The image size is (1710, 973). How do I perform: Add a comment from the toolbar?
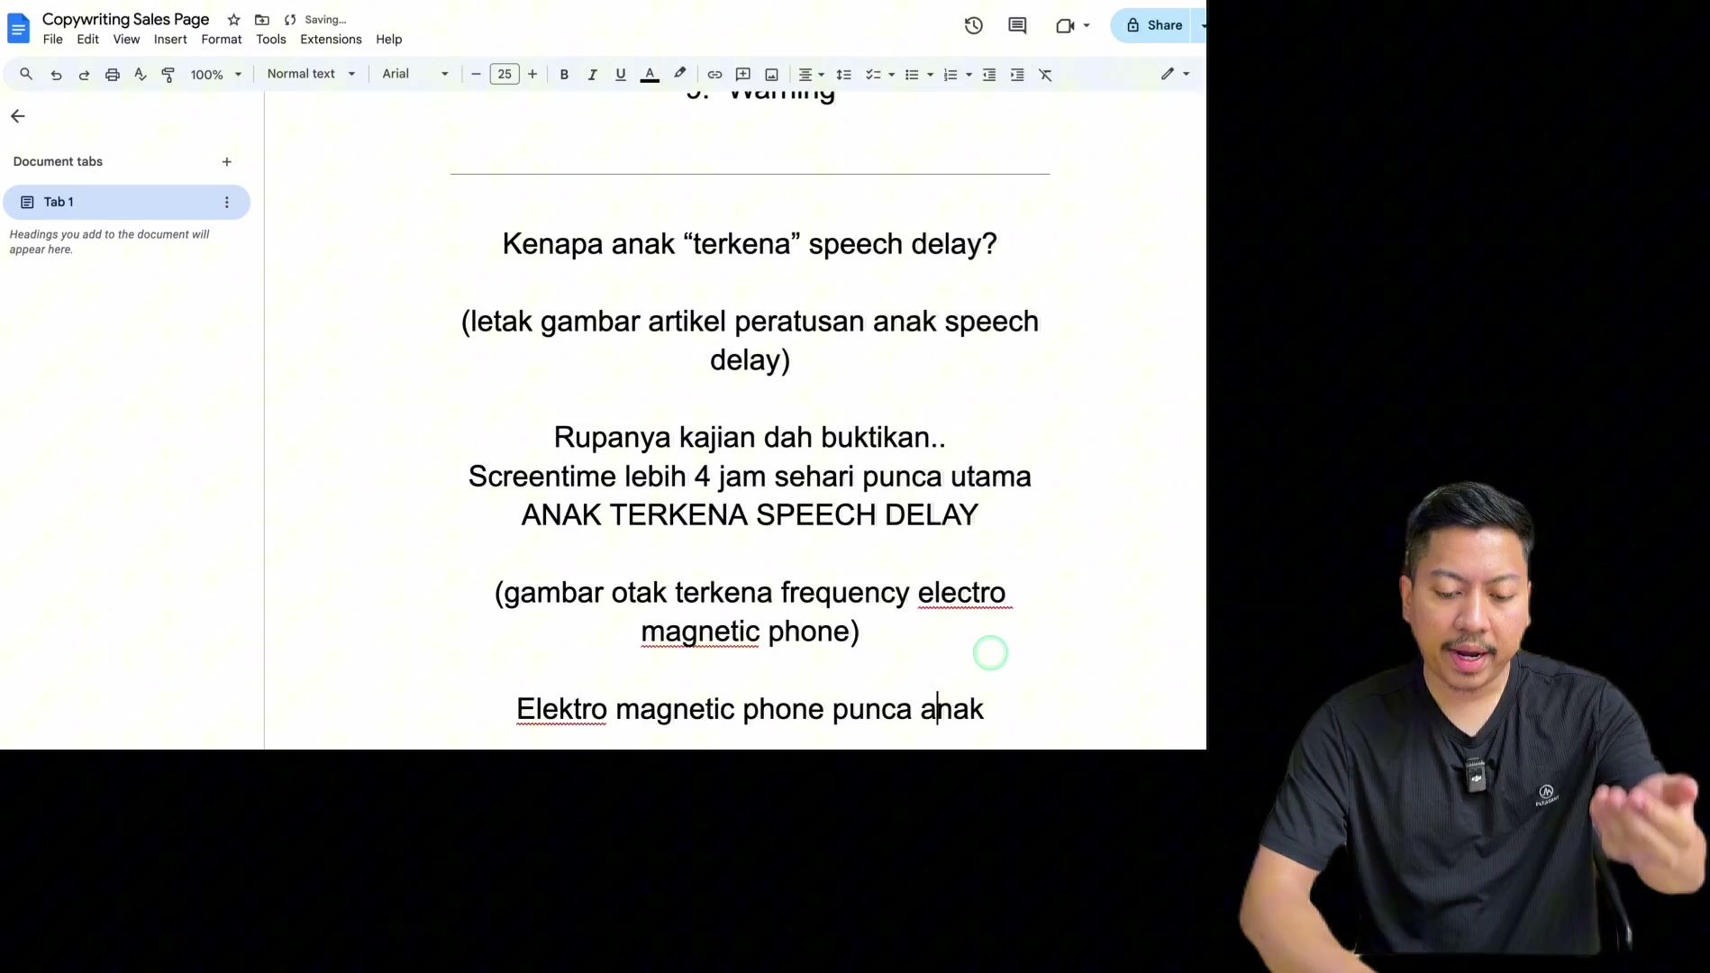pyautogui.click(x=743, y=75)
